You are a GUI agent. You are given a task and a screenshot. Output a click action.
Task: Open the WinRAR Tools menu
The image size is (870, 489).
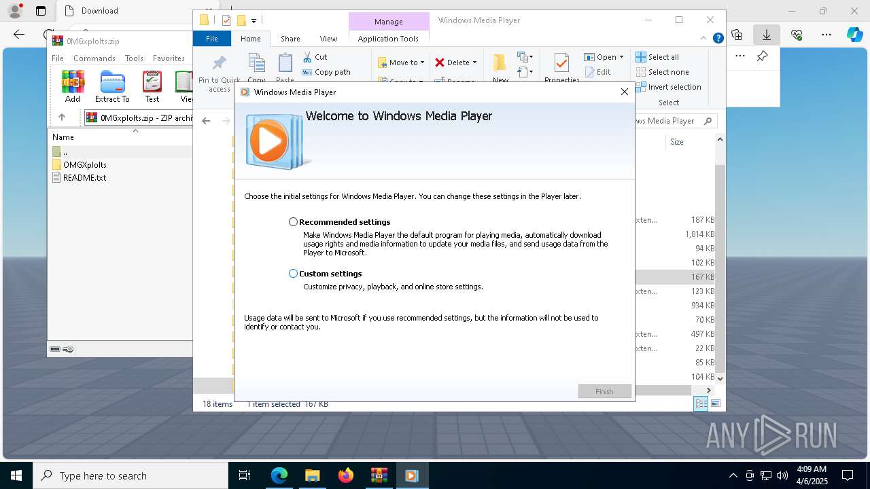click(x=134, y=58)
